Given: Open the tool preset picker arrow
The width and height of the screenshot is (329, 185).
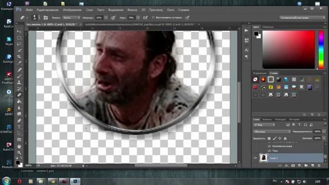Looking at the screenshot, I should point(27,18).
